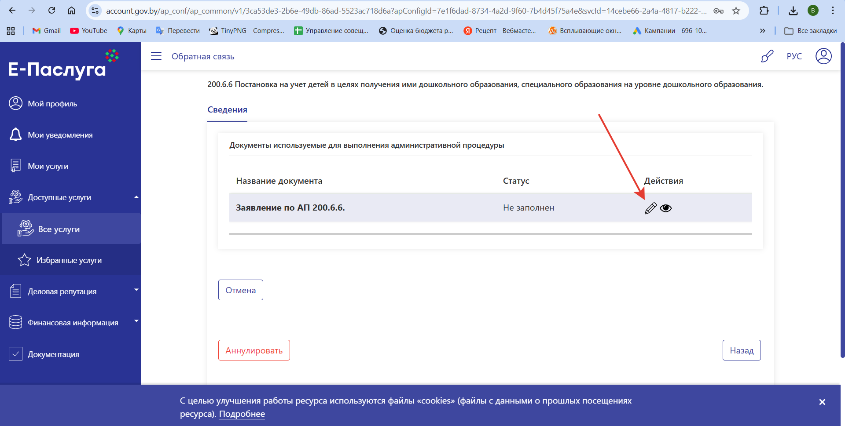Click Название документа column header
The height and width of the screenshot is (426, 845).
click(x=279, y=181)
